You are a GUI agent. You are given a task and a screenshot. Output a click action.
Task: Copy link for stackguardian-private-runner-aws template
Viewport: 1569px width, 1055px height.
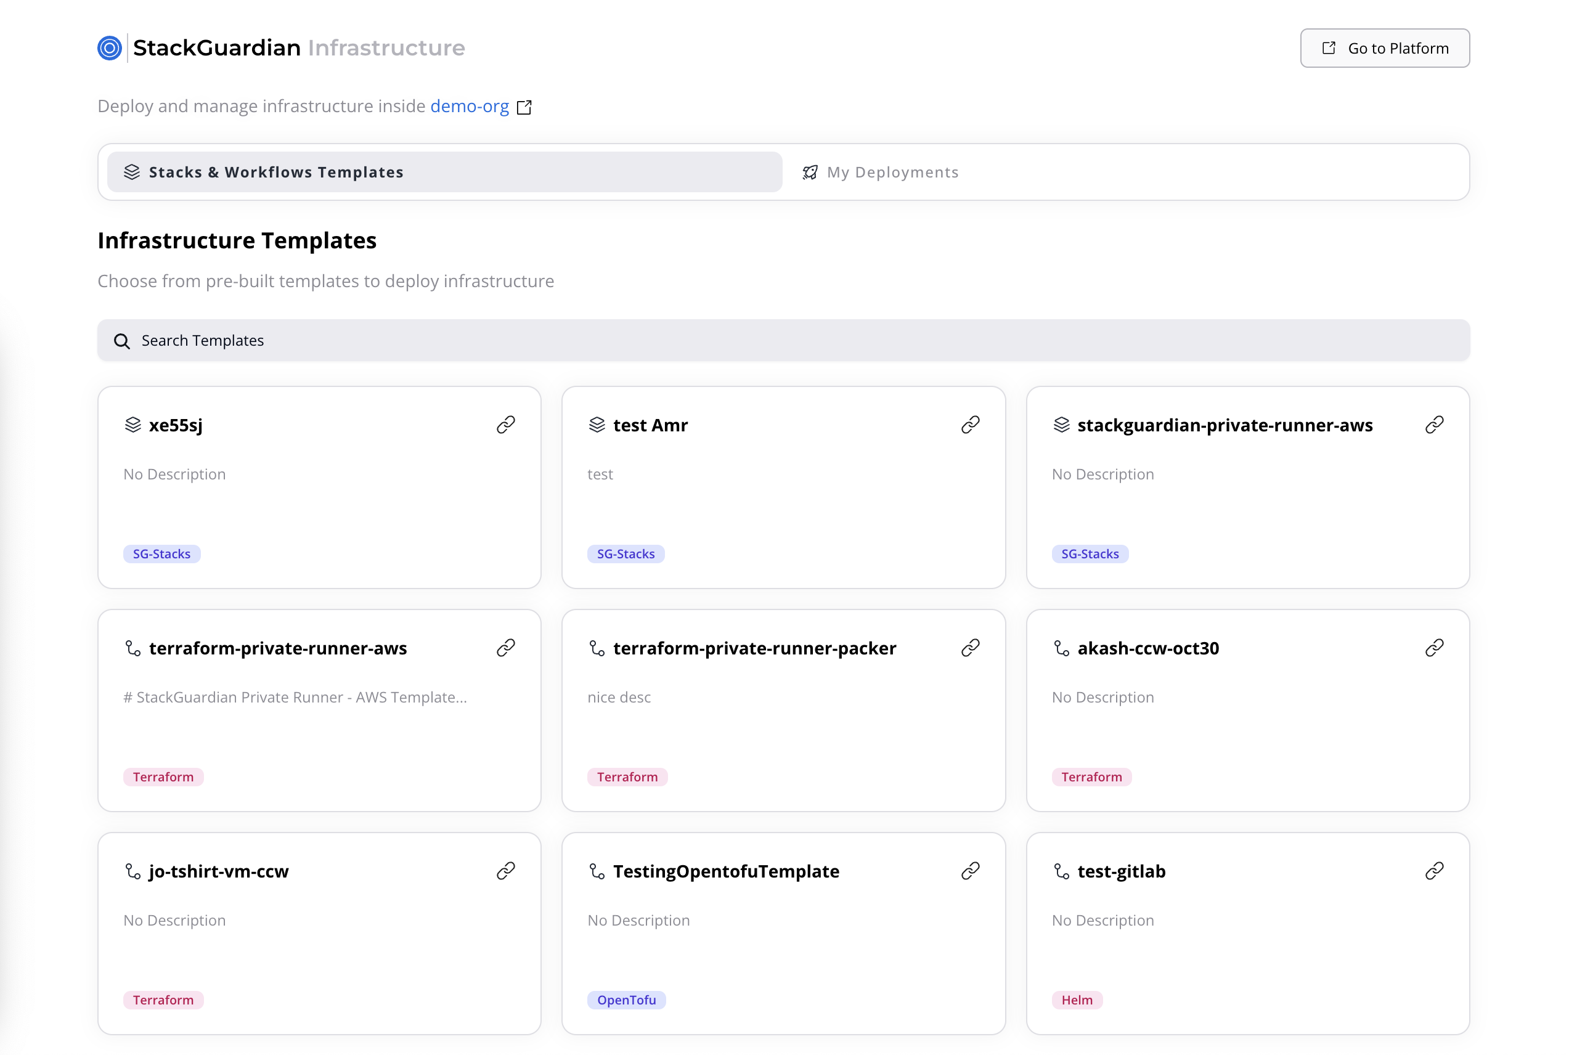1434,425
